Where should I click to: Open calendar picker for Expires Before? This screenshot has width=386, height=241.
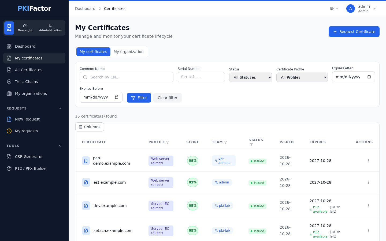coord(117,97)
